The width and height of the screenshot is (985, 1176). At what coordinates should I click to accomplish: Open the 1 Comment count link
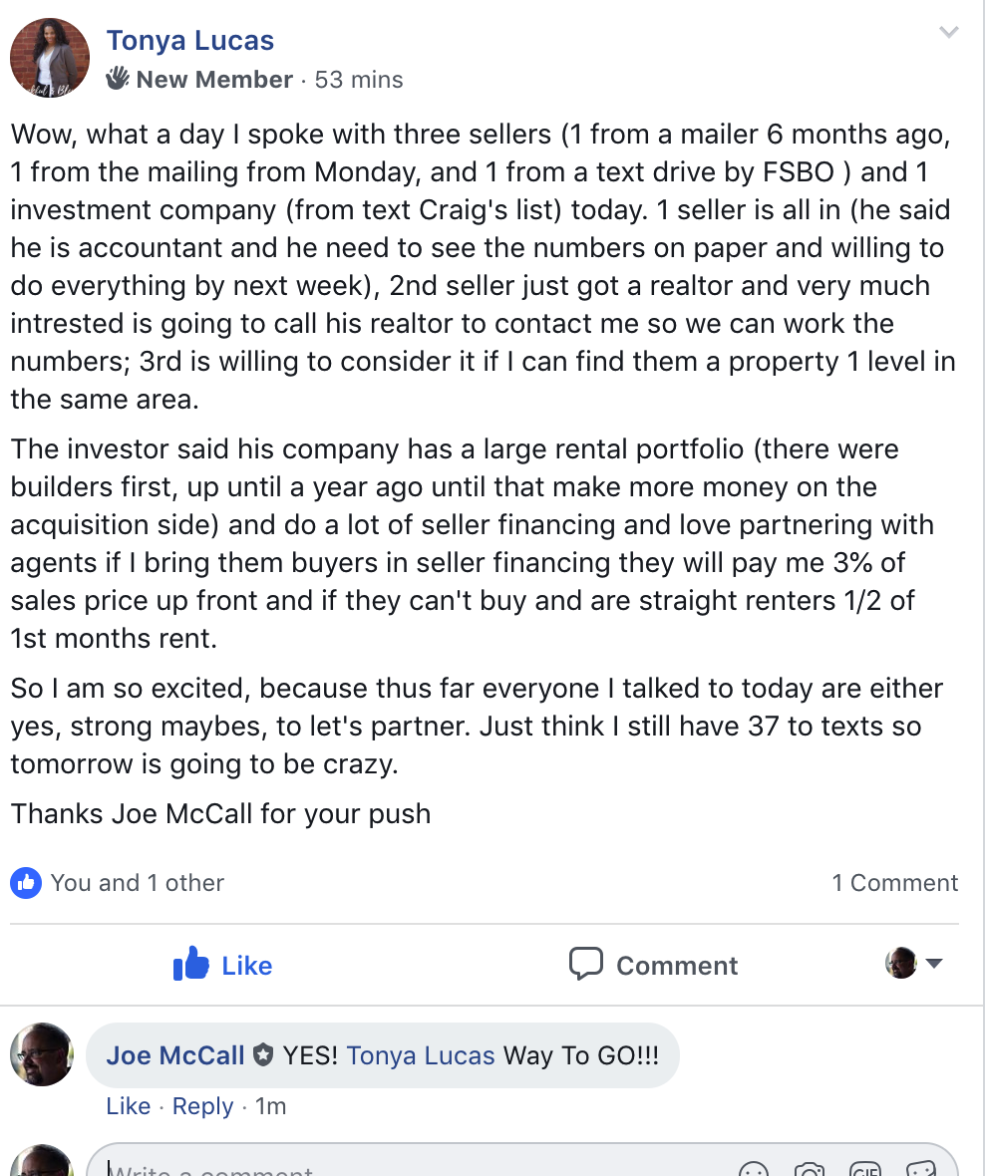tap(894, 883)
